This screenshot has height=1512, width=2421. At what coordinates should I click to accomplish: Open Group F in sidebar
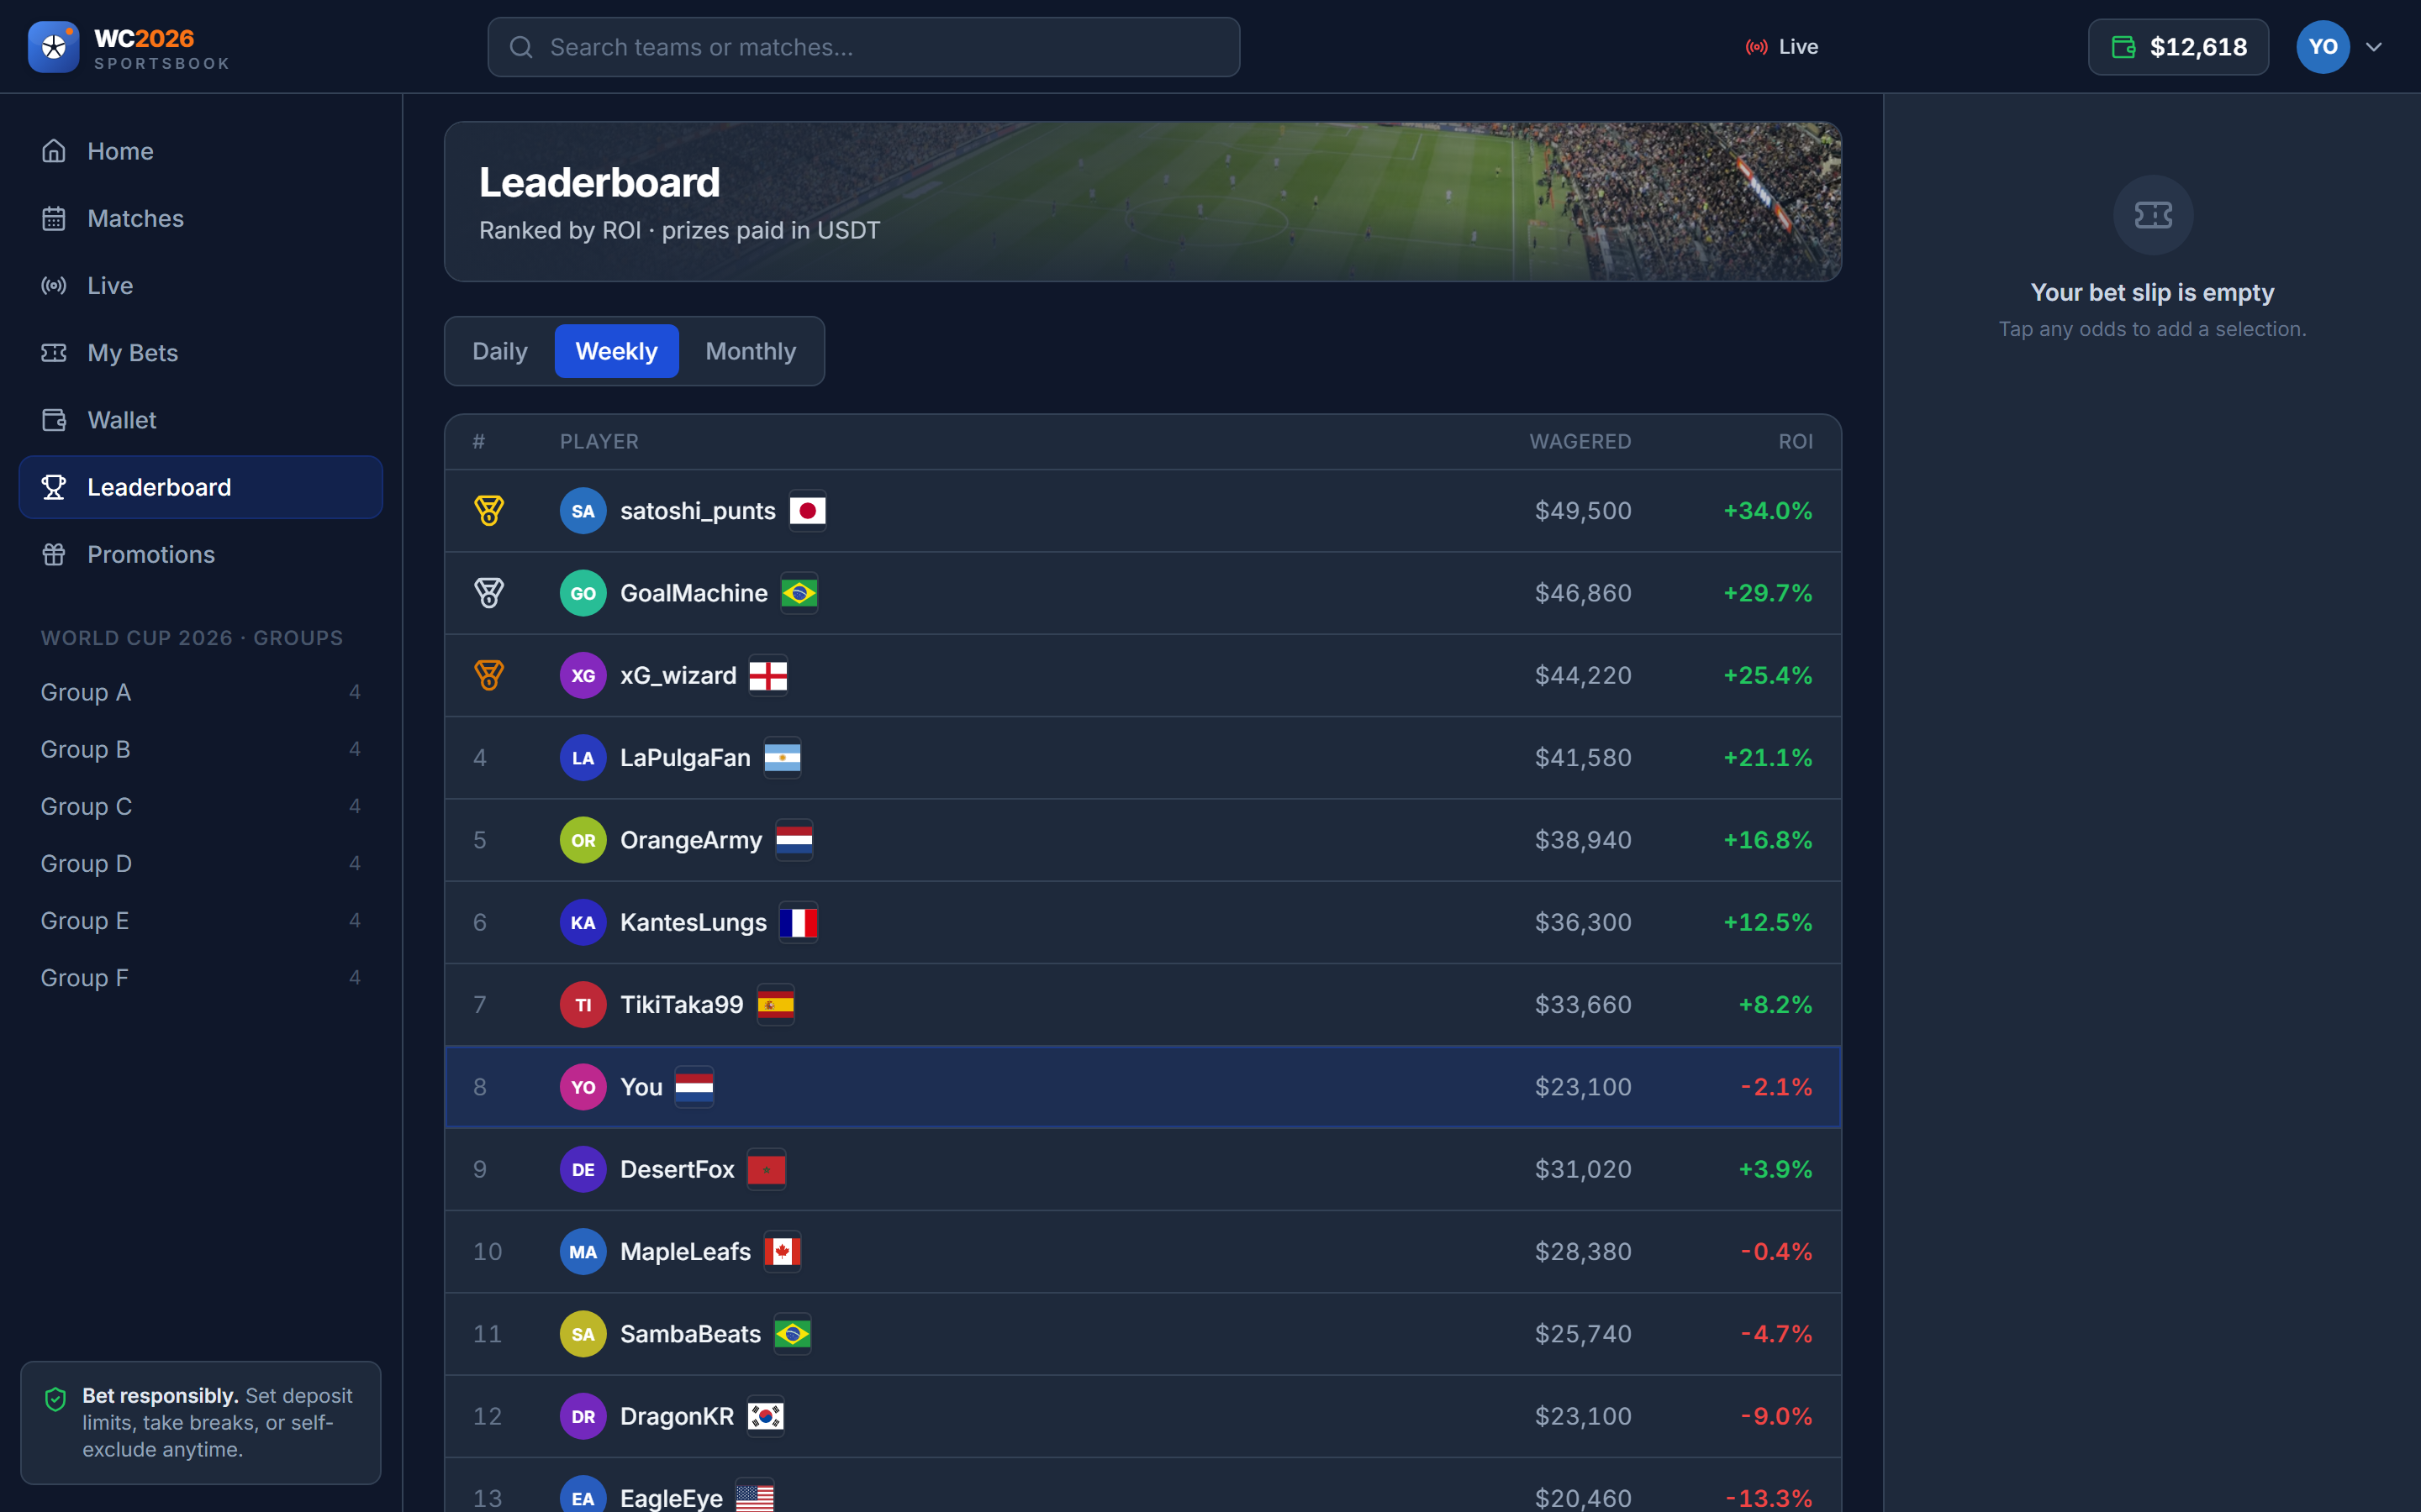tap(201, 978)
